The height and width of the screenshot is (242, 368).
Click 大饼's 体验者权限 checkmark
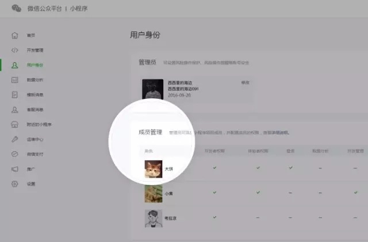coord(258,168)
